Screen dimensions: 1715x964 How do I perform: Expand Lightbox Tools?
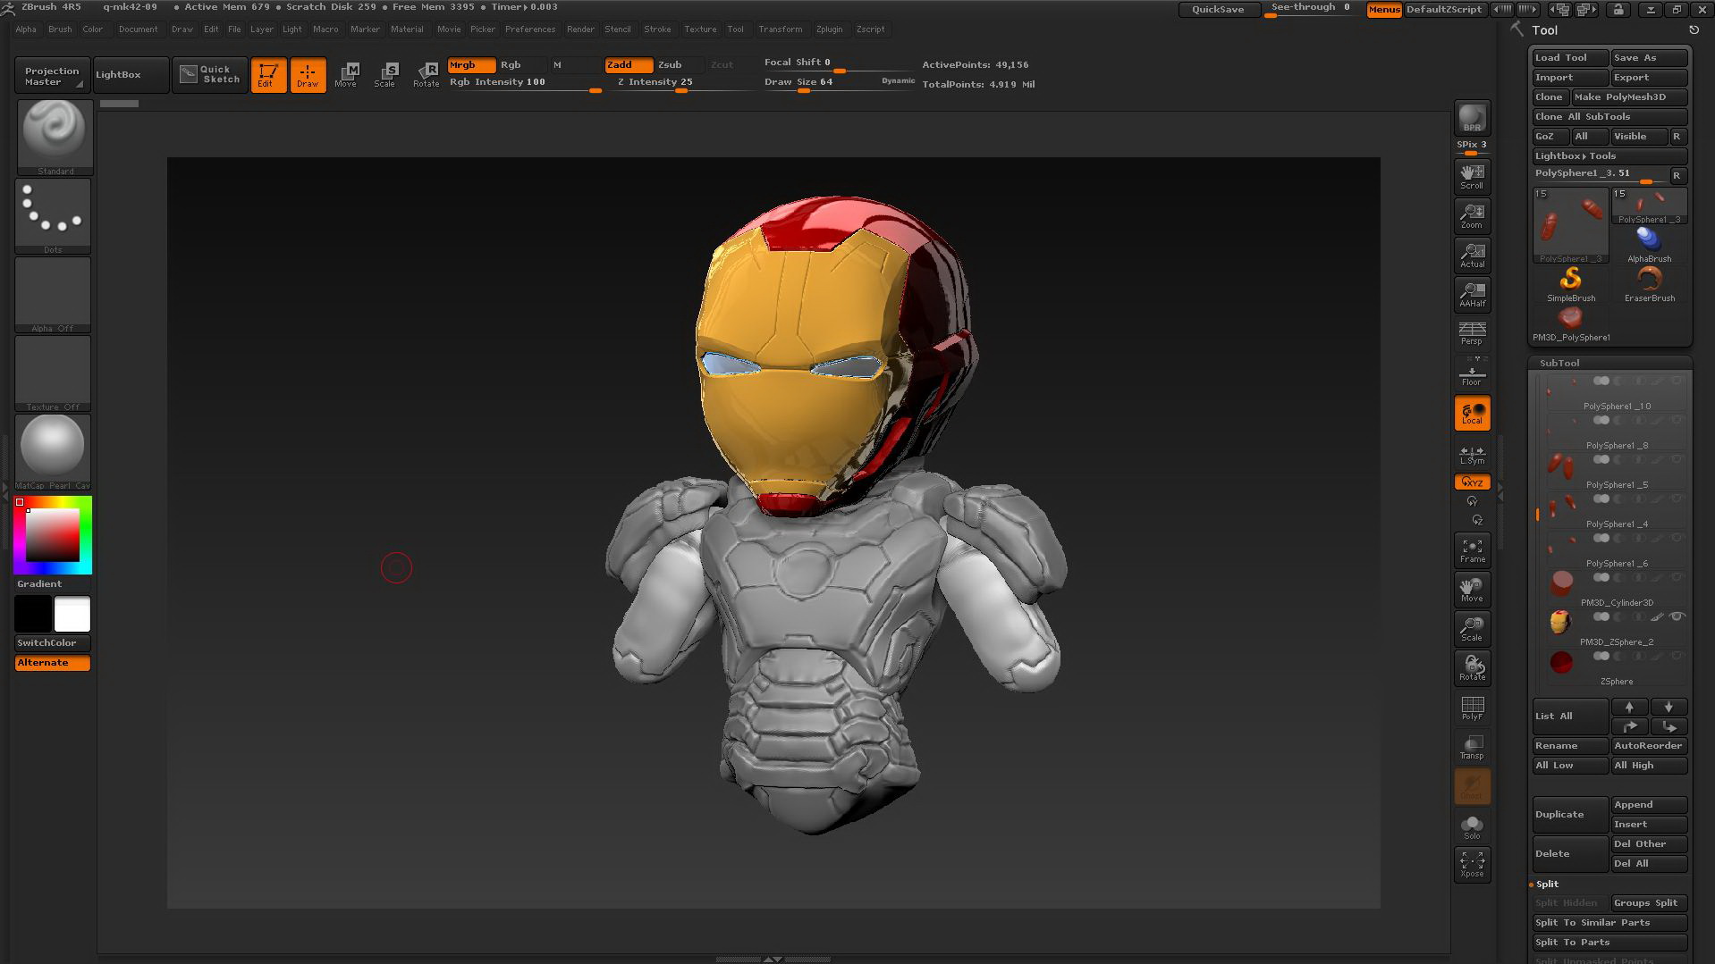[1609, 156]
